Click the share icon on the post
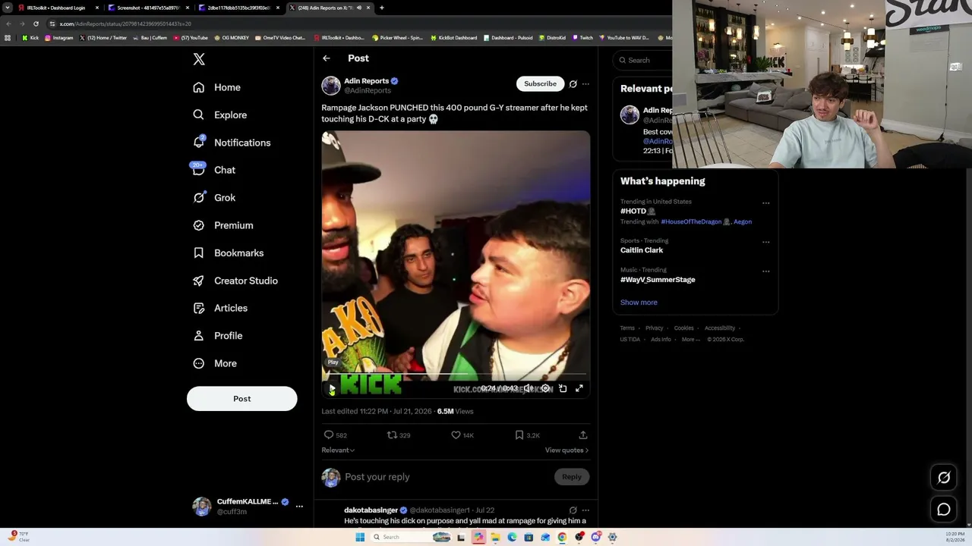Viewport: 972px width, 546px height. point(583,435)
